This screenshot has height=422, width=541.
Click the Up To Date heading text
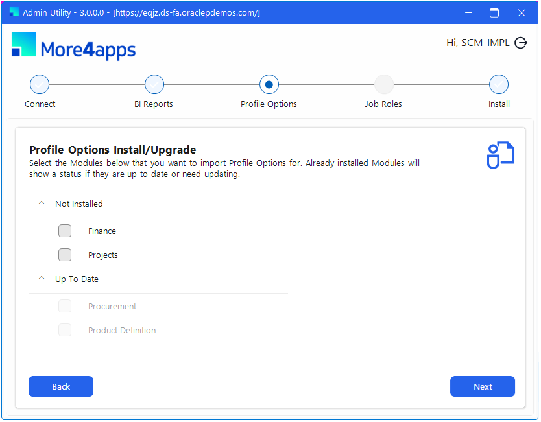[77, 279]
